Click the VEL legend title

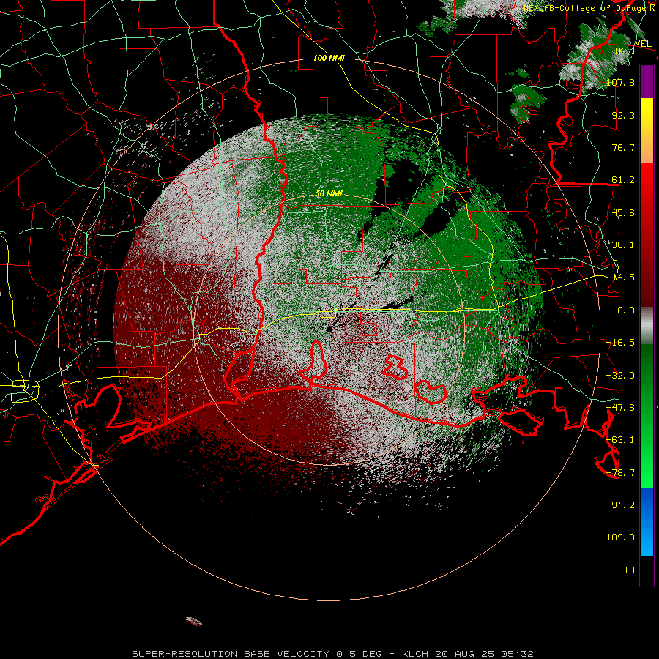643,44
